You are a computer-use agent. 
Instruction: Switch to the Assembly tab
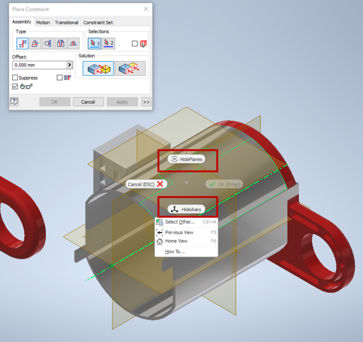click(x=22, y=22)
